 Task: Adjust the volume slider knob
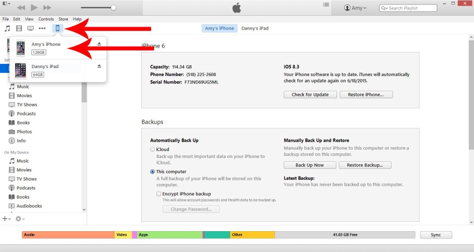113,7
